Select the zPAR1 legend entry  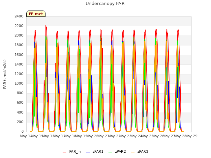point(95,151)
